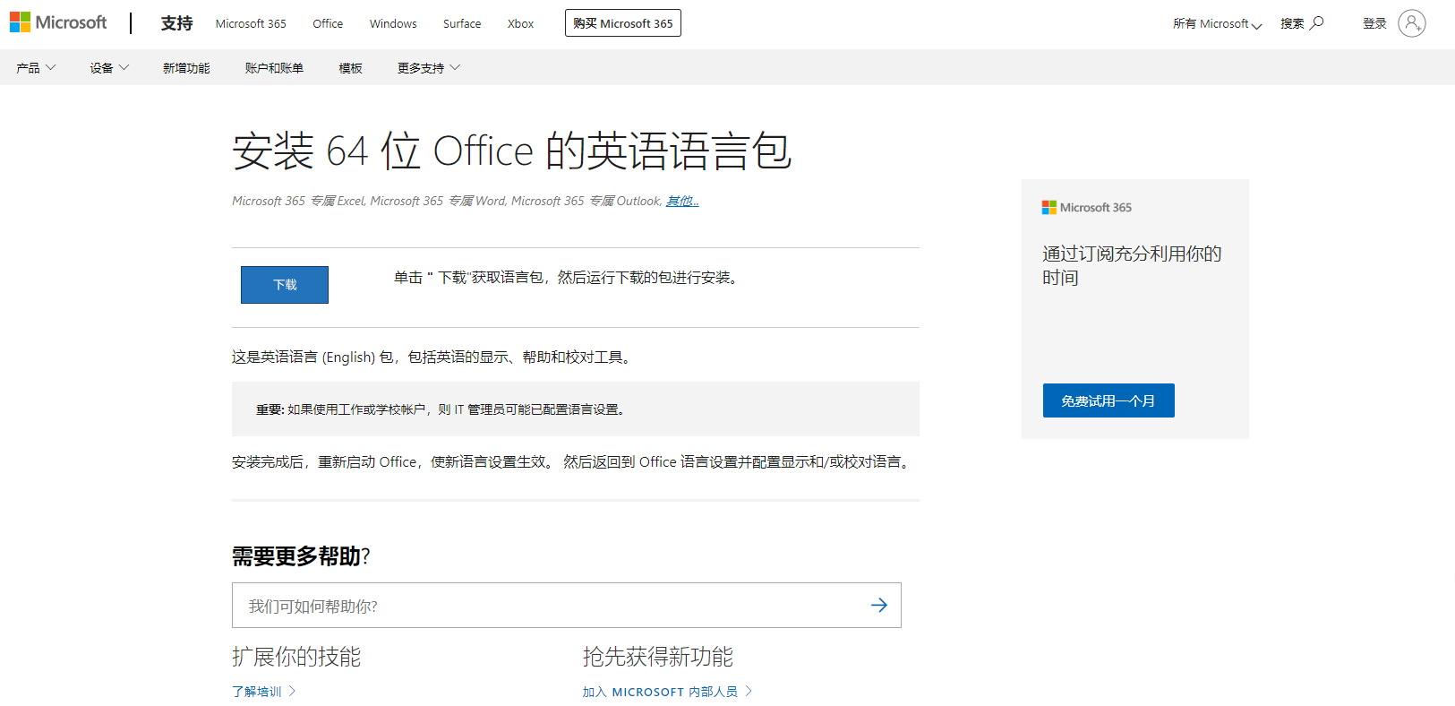1455x706 pixels.
Task: Open the 所有 Microsoft dropdown
Action: pyautogui.click(x=1218, y=23)
